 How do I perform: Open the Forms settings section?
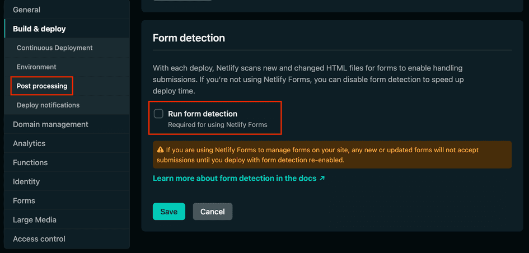tap(24, 200)
